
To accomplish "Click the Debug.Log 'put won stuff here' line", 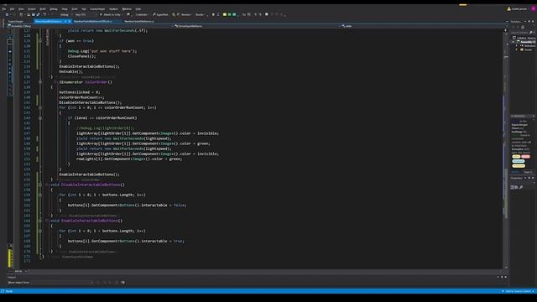I will click(102, 51).
